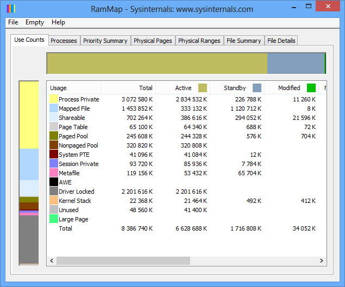This screenshot has width=345, height=287.
Task: Open the File menu
Action: (x=13, y=22)
